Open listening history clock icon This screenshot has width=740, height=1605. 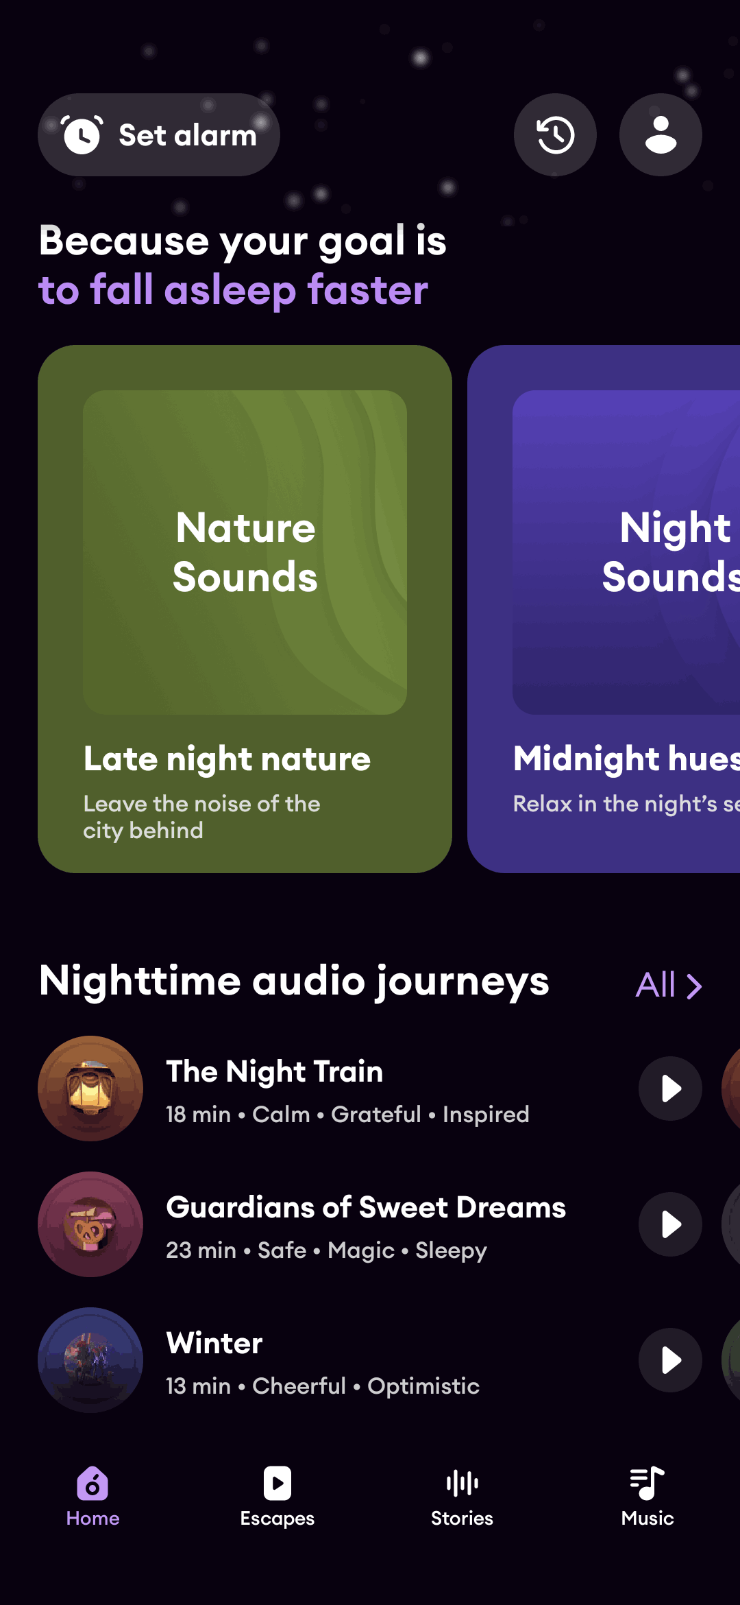[555, 135]
